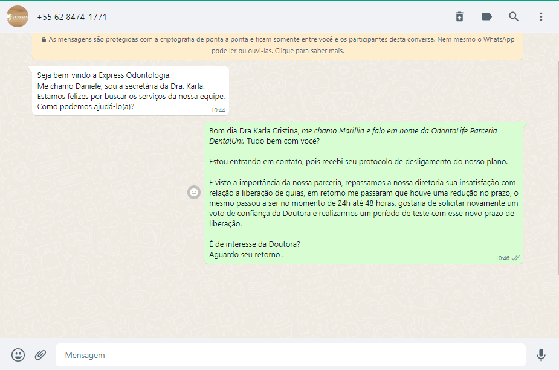React to the green message with smiley icon
Image resolution: width=559 pixels, height=370 pixels.
[x=194, y=193]
